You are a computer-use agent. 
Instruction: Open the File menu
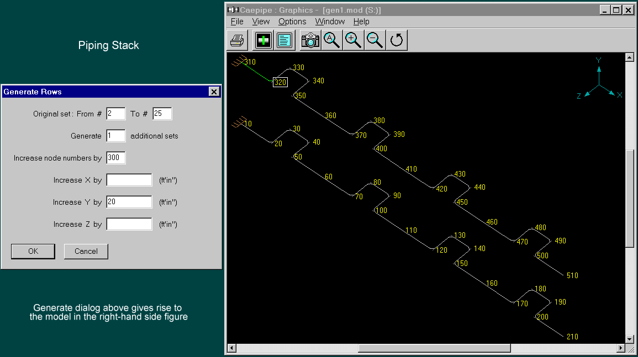coord(237,22)
